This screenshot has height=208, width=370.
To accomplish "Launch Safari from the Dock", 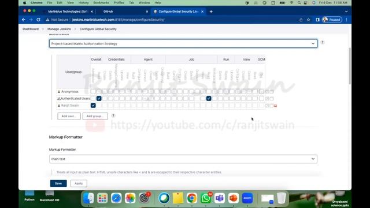I will (116, 198).
